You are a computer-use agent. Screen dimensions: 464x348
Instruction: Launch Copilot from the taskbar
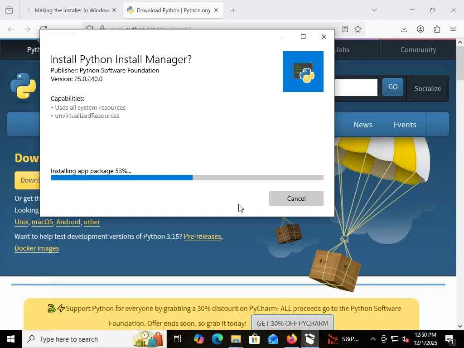(198, 339)
